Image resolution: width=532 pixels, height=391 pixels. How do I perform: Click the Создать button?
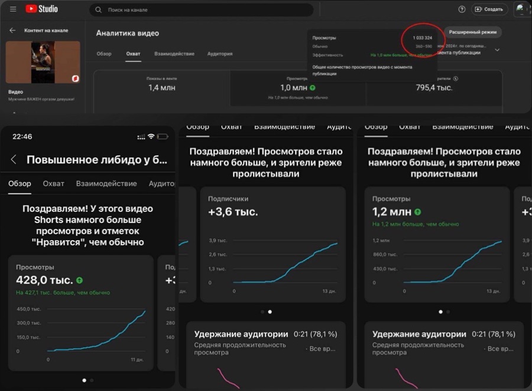[489, 9]
